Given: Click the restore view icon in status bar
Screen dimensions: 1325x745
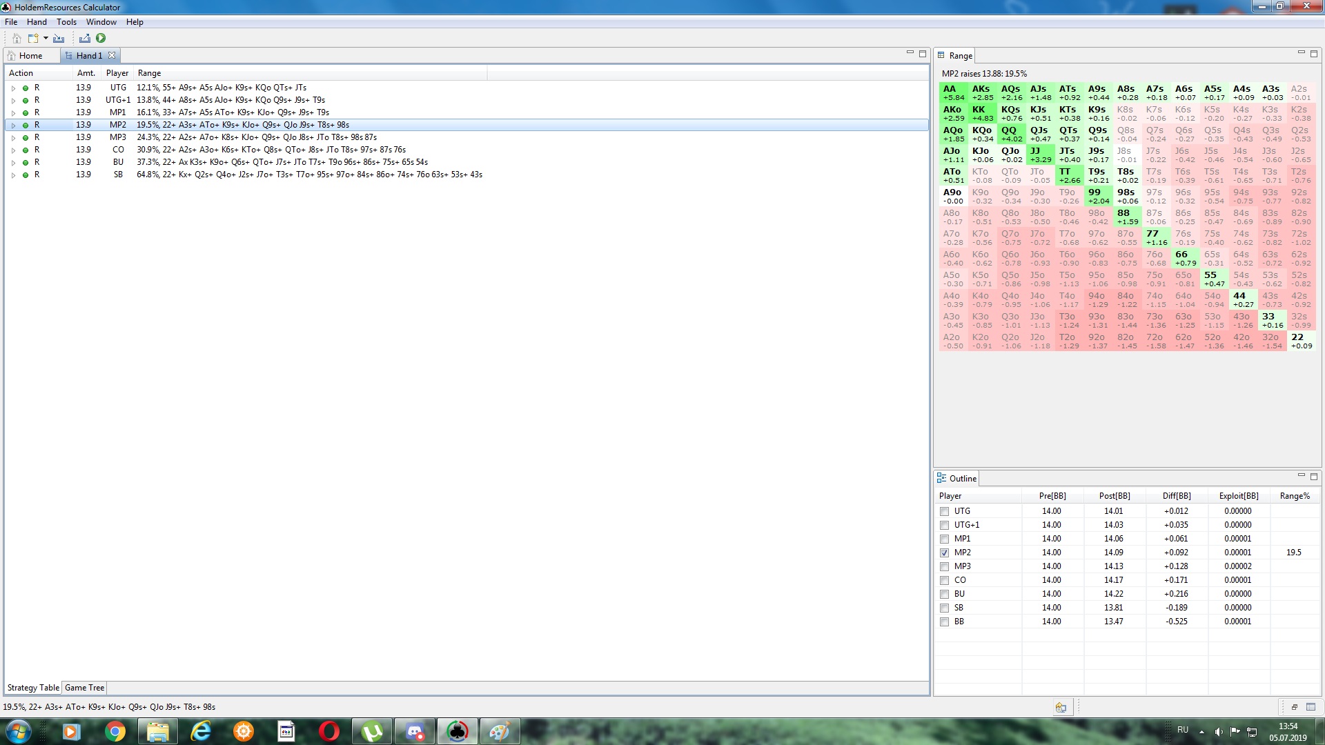Looking at the screenshot, I should [x=1295, y=707].
